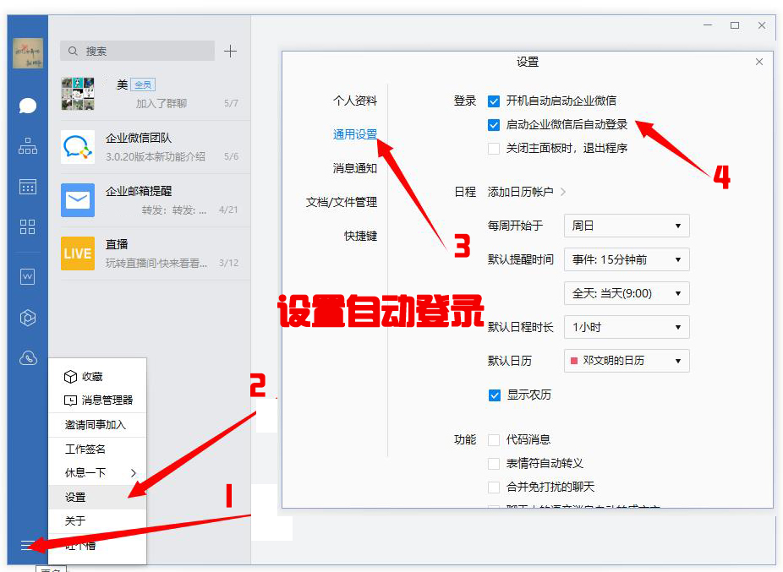Toggle 显示农历 checkbox
This screenshot has height=572, width=783.
494,395
